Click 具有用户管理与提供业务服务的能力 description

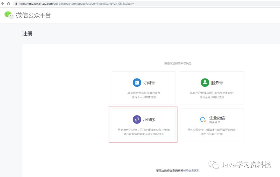[212, 93]
